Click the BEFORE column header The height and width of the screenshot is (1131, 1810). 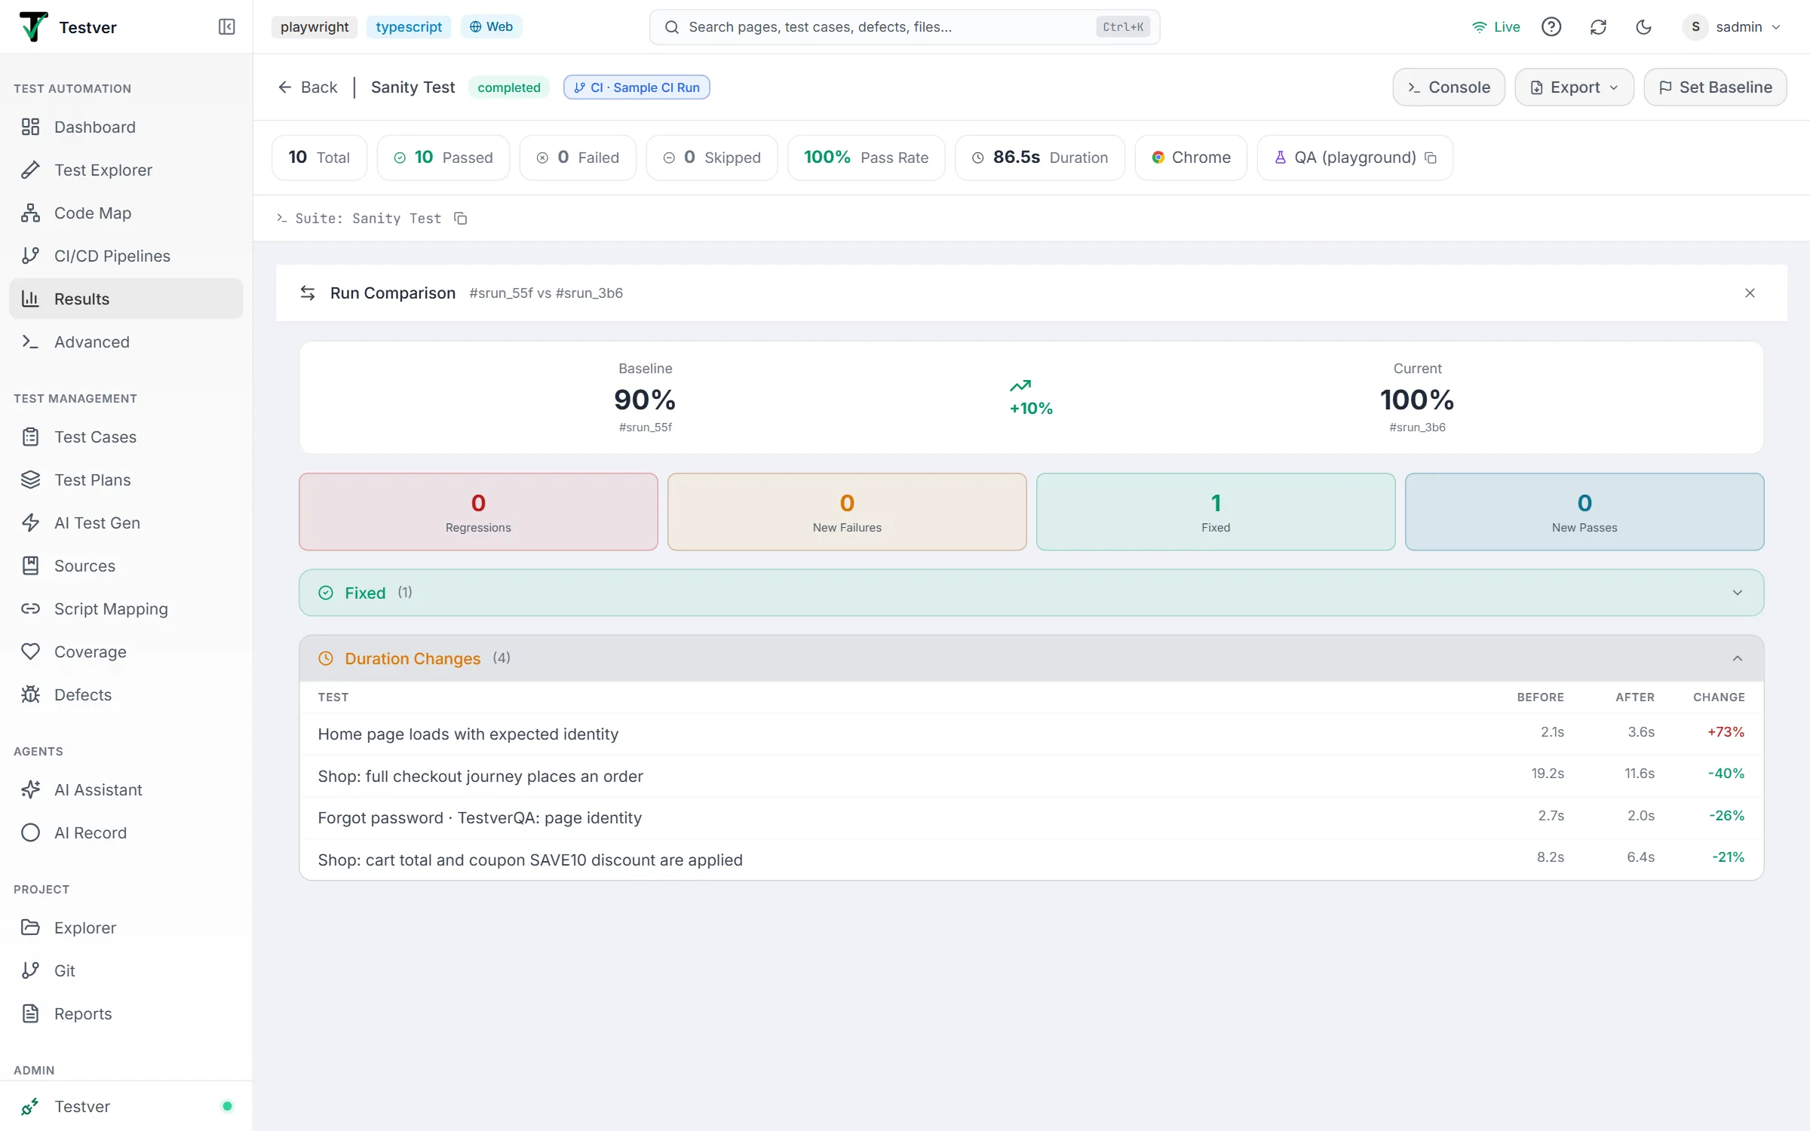[1540, 697]
